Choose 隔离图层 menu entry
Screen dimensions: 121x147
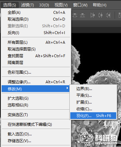36,63
